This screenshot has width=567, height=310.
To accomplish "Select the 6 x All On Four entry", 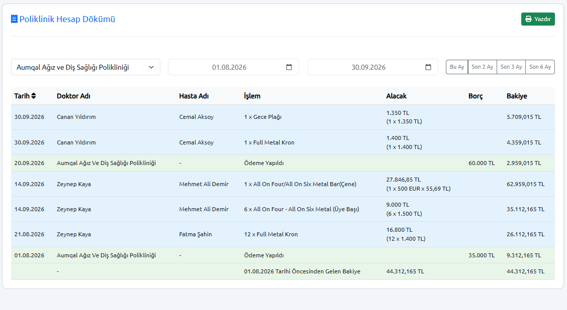I will [302, 209].
